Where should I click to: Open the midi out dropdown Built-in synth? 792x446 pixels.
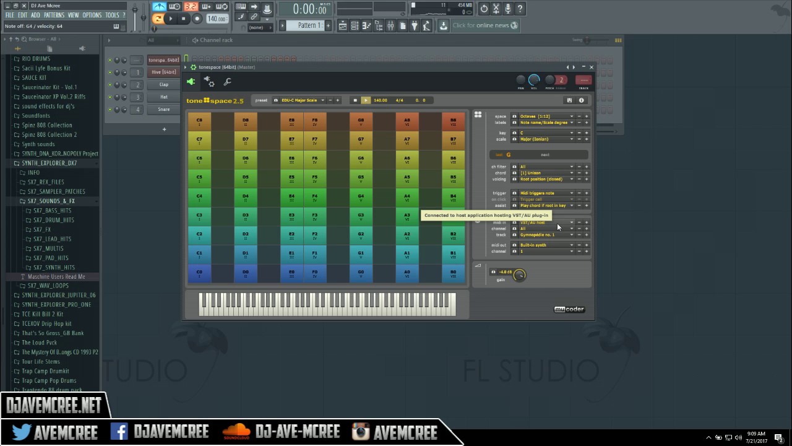tap(546, 245)
